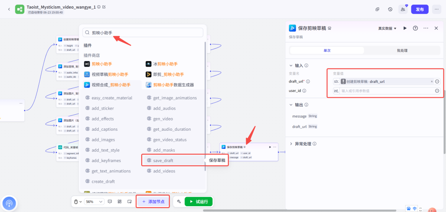Switch to the 批处理 tab
446x212 pixels.
point(402,50)
